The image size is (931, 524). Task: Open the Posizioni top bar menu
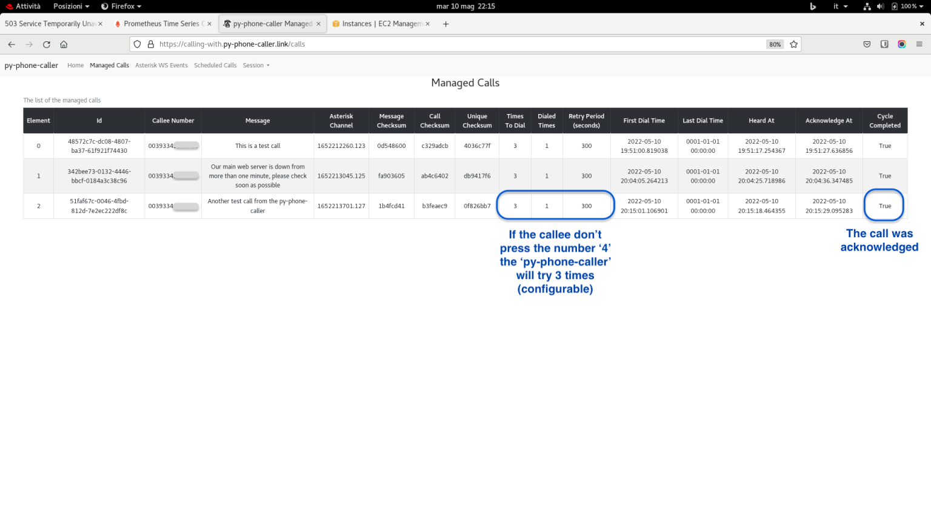[x=71, y=6]
